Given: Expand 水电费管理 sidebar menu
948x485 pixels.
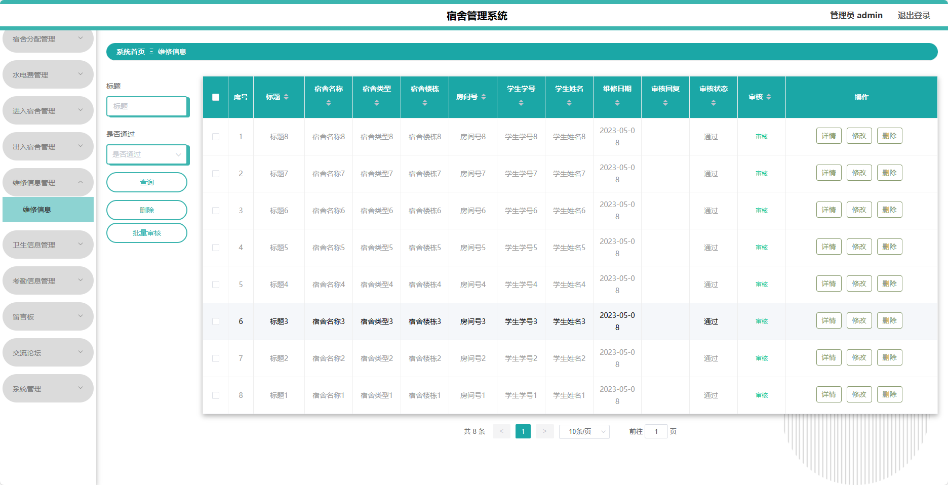Looking at the screenshot, I should (x=48, y=74).
